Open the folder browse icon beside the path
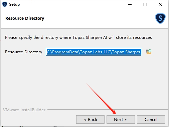169x127 pixels. pos(149,52)
